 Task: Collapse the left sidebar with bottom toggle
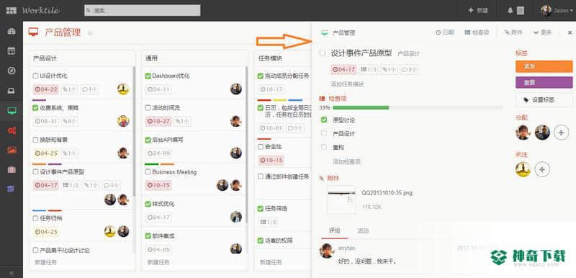pyautogui.click(x=12, y=273)
